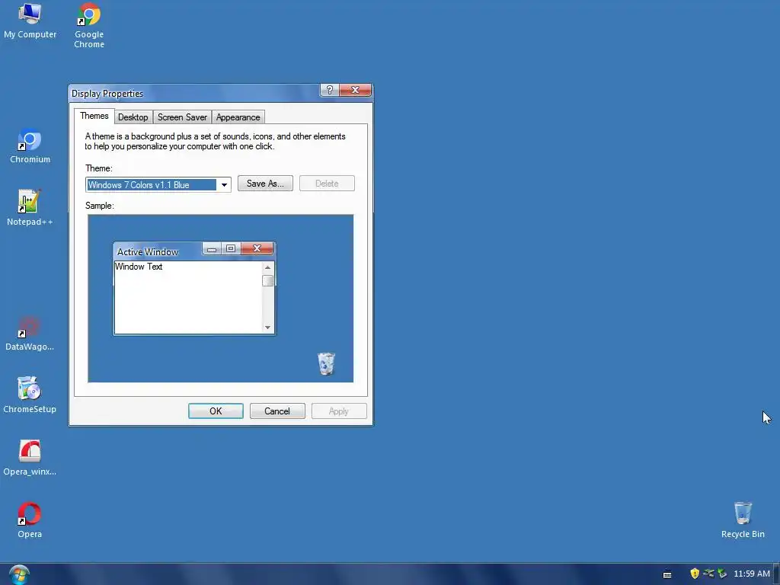
Task: Click the greyed-out Delete button
Action: pos(327,184)
